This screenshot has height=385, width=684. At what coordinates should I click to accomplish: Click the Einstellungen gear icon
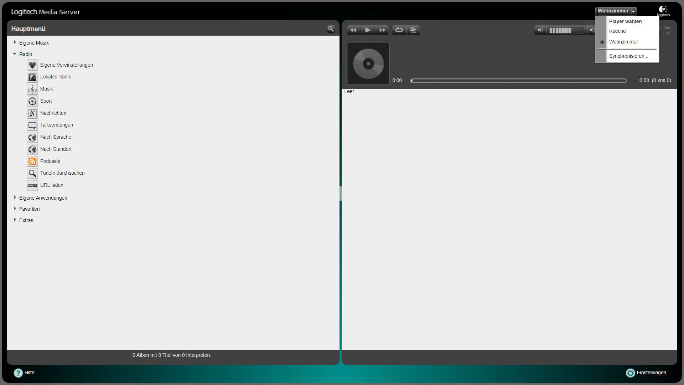tap(630, 373)
